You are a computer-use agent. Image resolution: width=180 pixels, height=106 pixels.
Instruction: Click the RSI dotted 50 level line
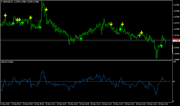click(87, 81)
